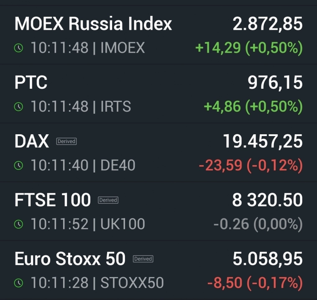Open the PTC index details
Image resolution: width=317 pixels, height=300 pixels.
(31, 82)
